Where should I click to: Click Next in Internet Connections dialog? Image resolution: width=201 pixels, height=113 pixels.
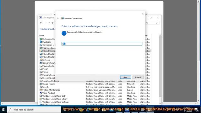(x=125, y=77)
